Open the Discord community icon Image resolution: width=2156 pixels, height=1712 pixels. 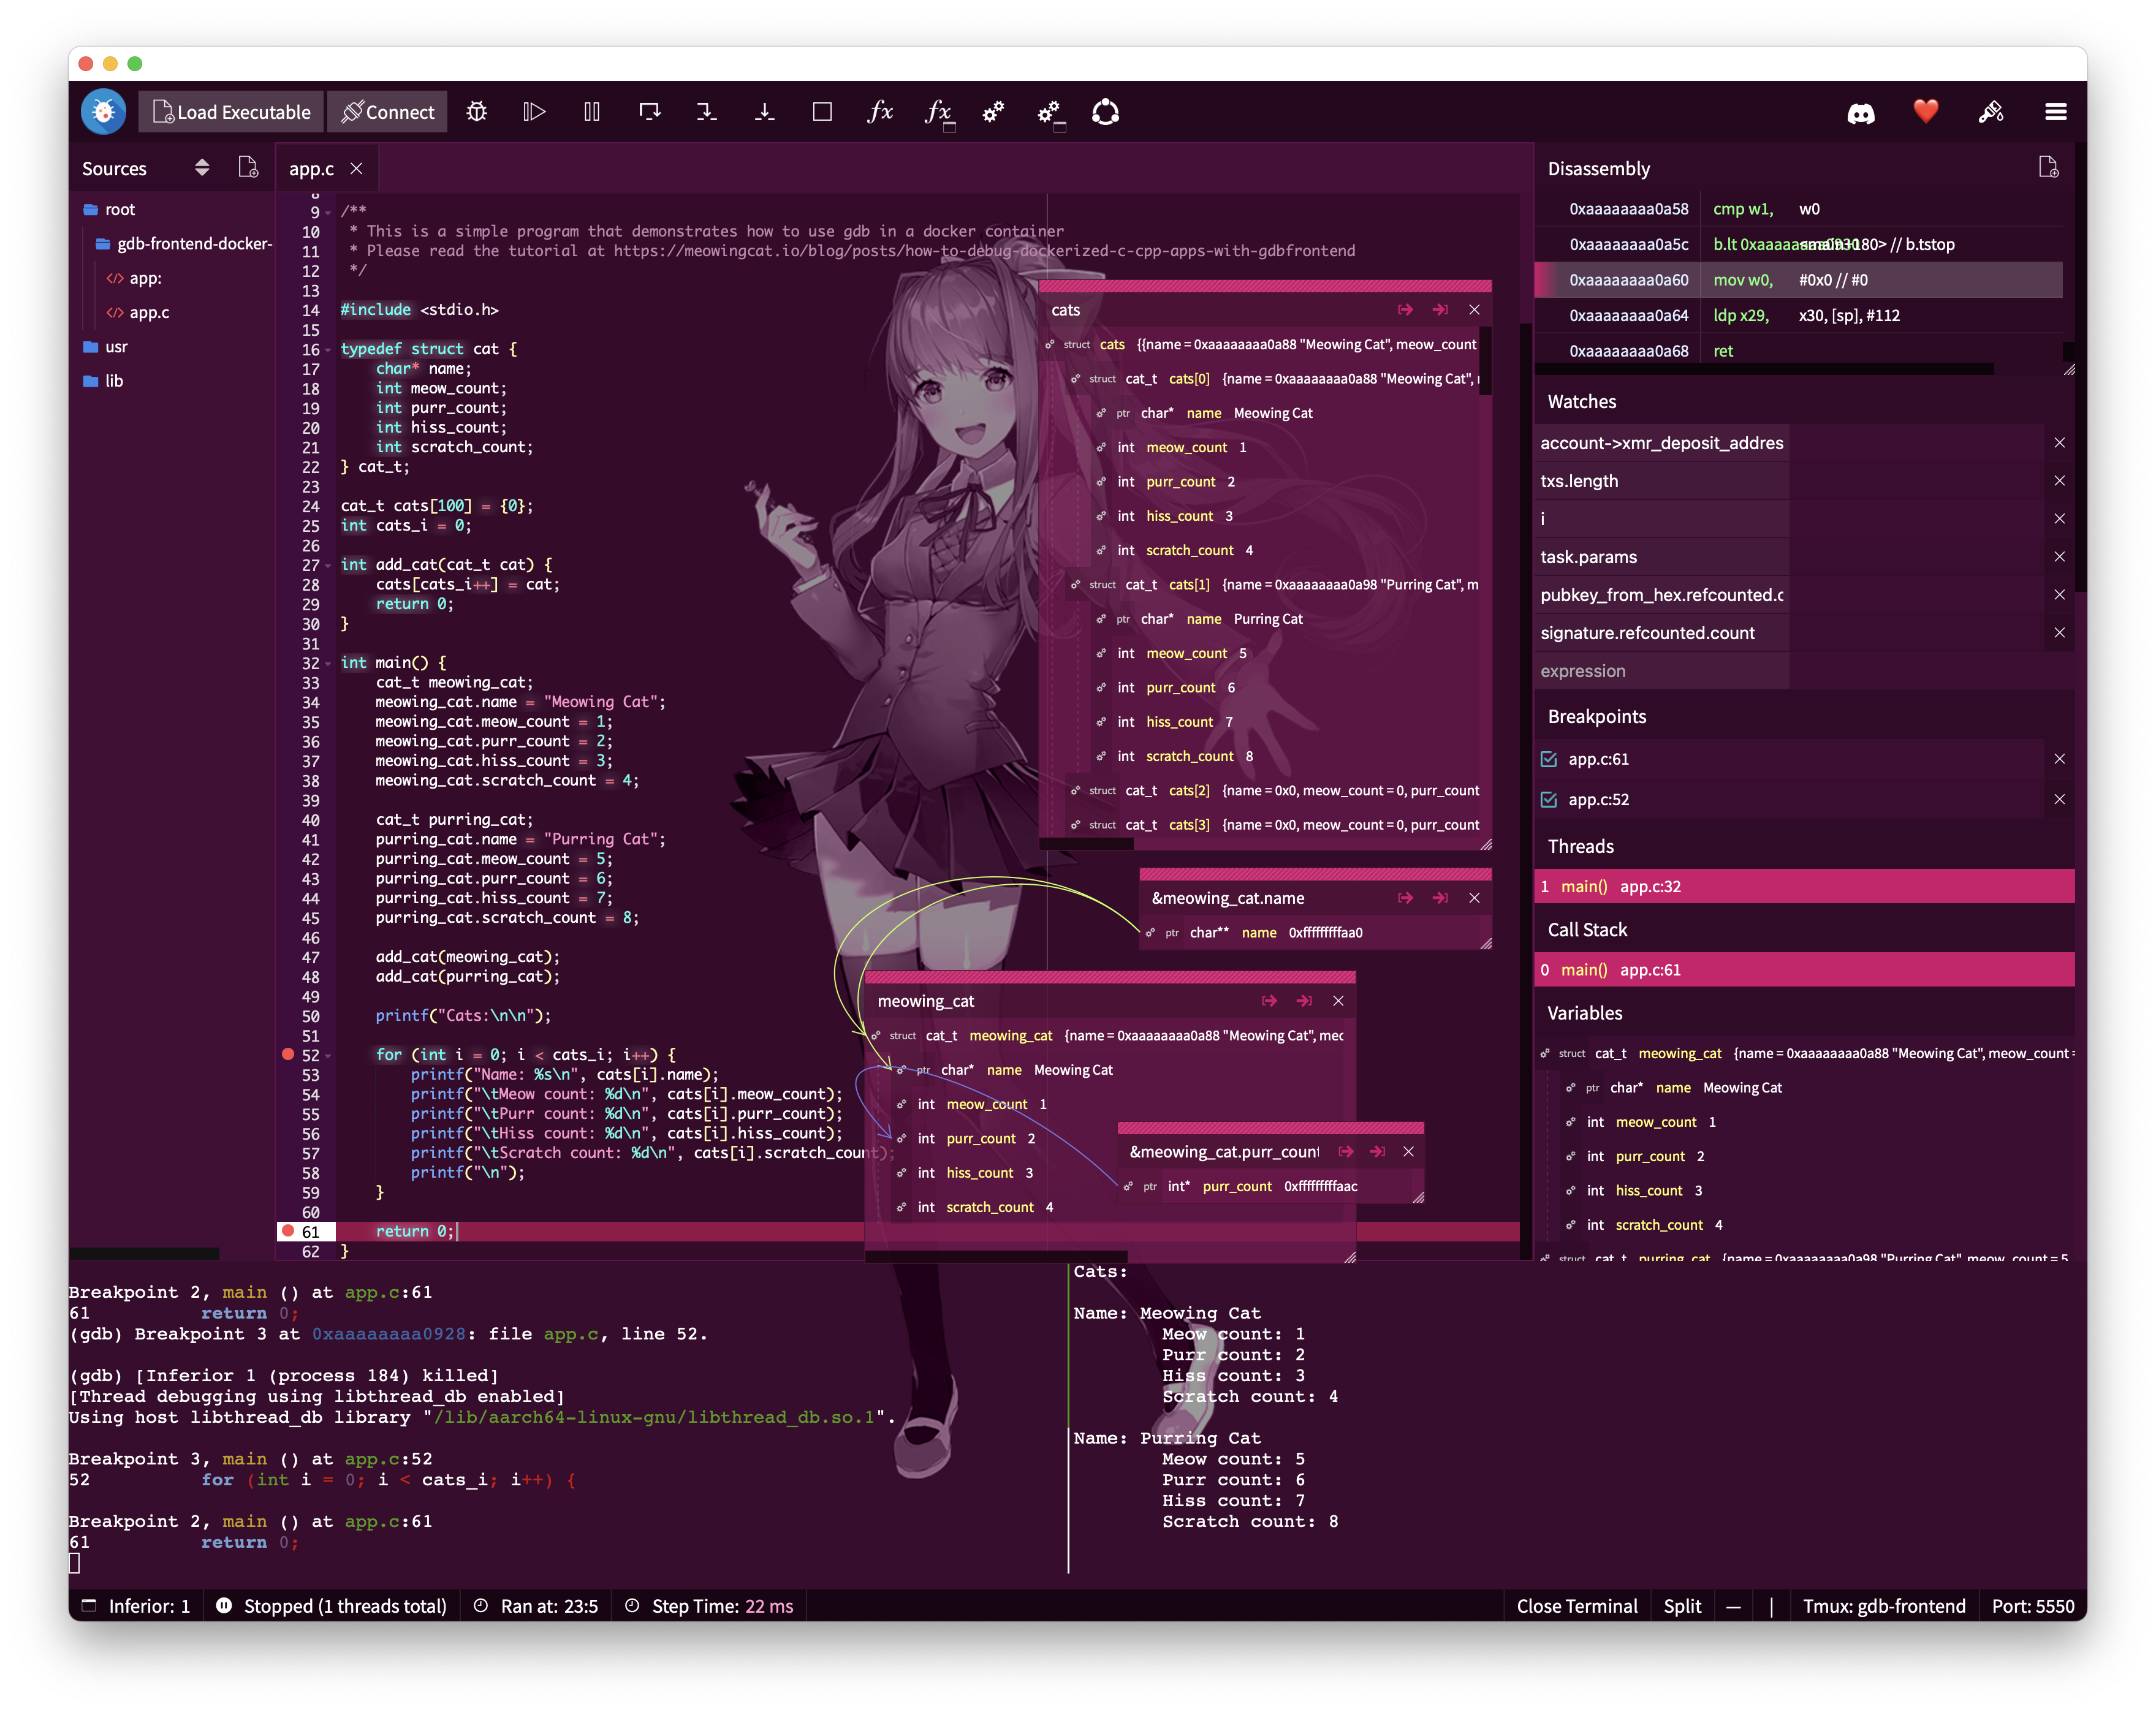[x=1861, y=111]
